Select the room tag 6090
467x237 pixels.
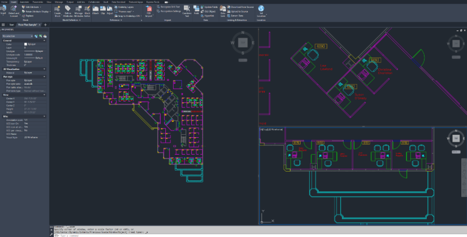[321, 46]
